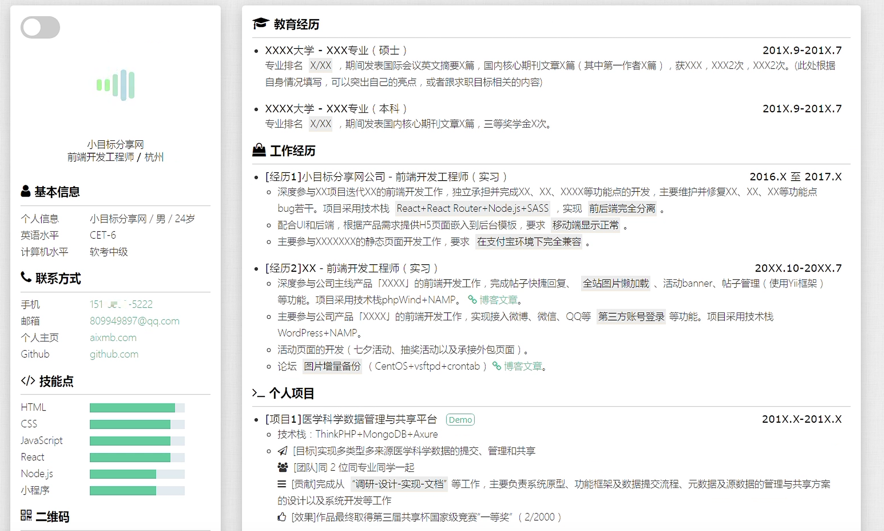The height and width of the screenshot is (531, 884).
Task: Click the JavaScript skill progress bar
Action: coord(137,441)
